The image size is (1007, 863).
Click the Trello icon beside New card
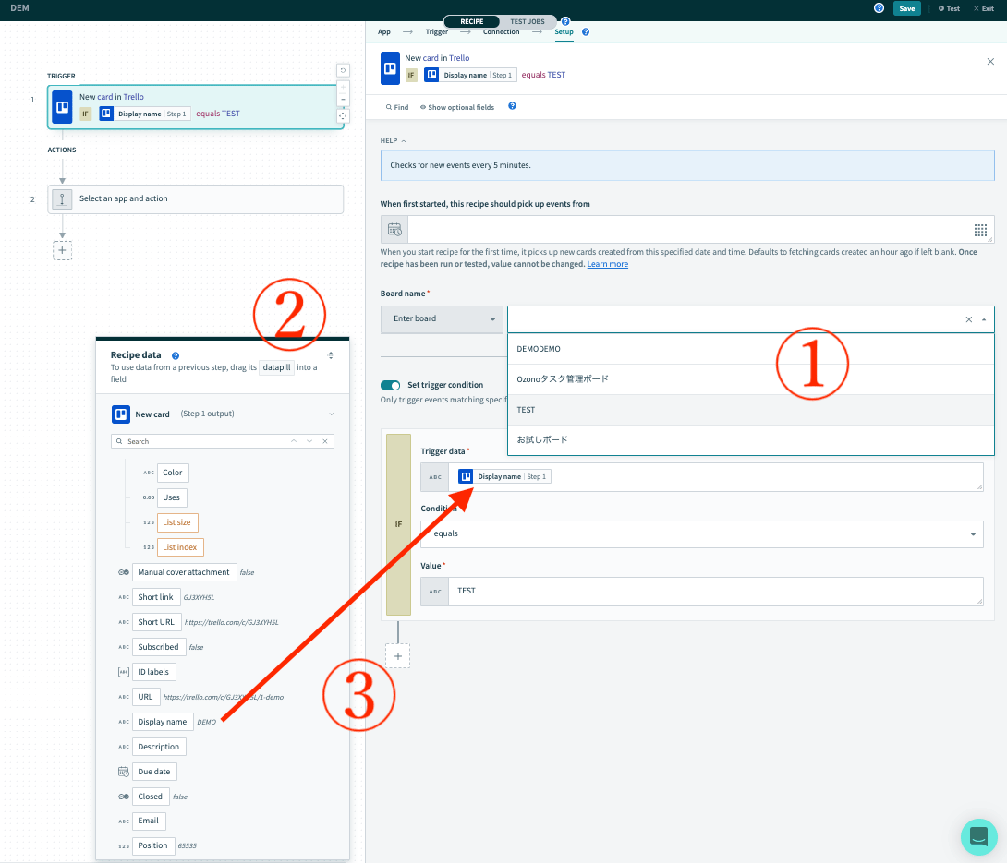click(121, 414)
